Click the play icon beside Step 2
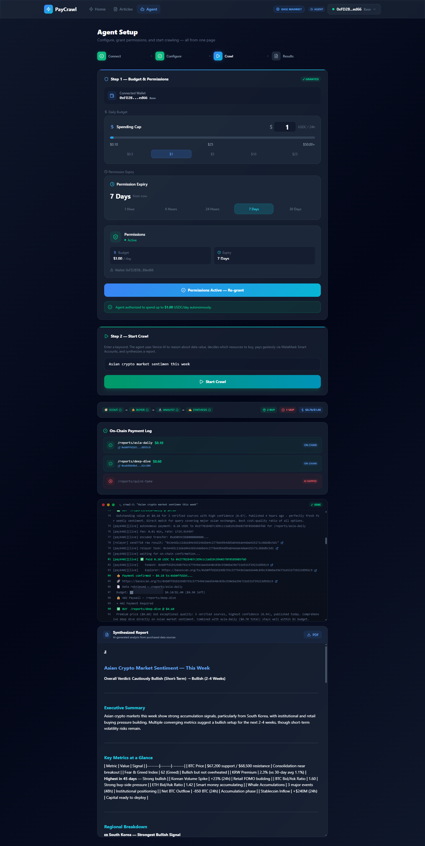The image size is (425, 846). pyautogui.click(x=106, y=336)
